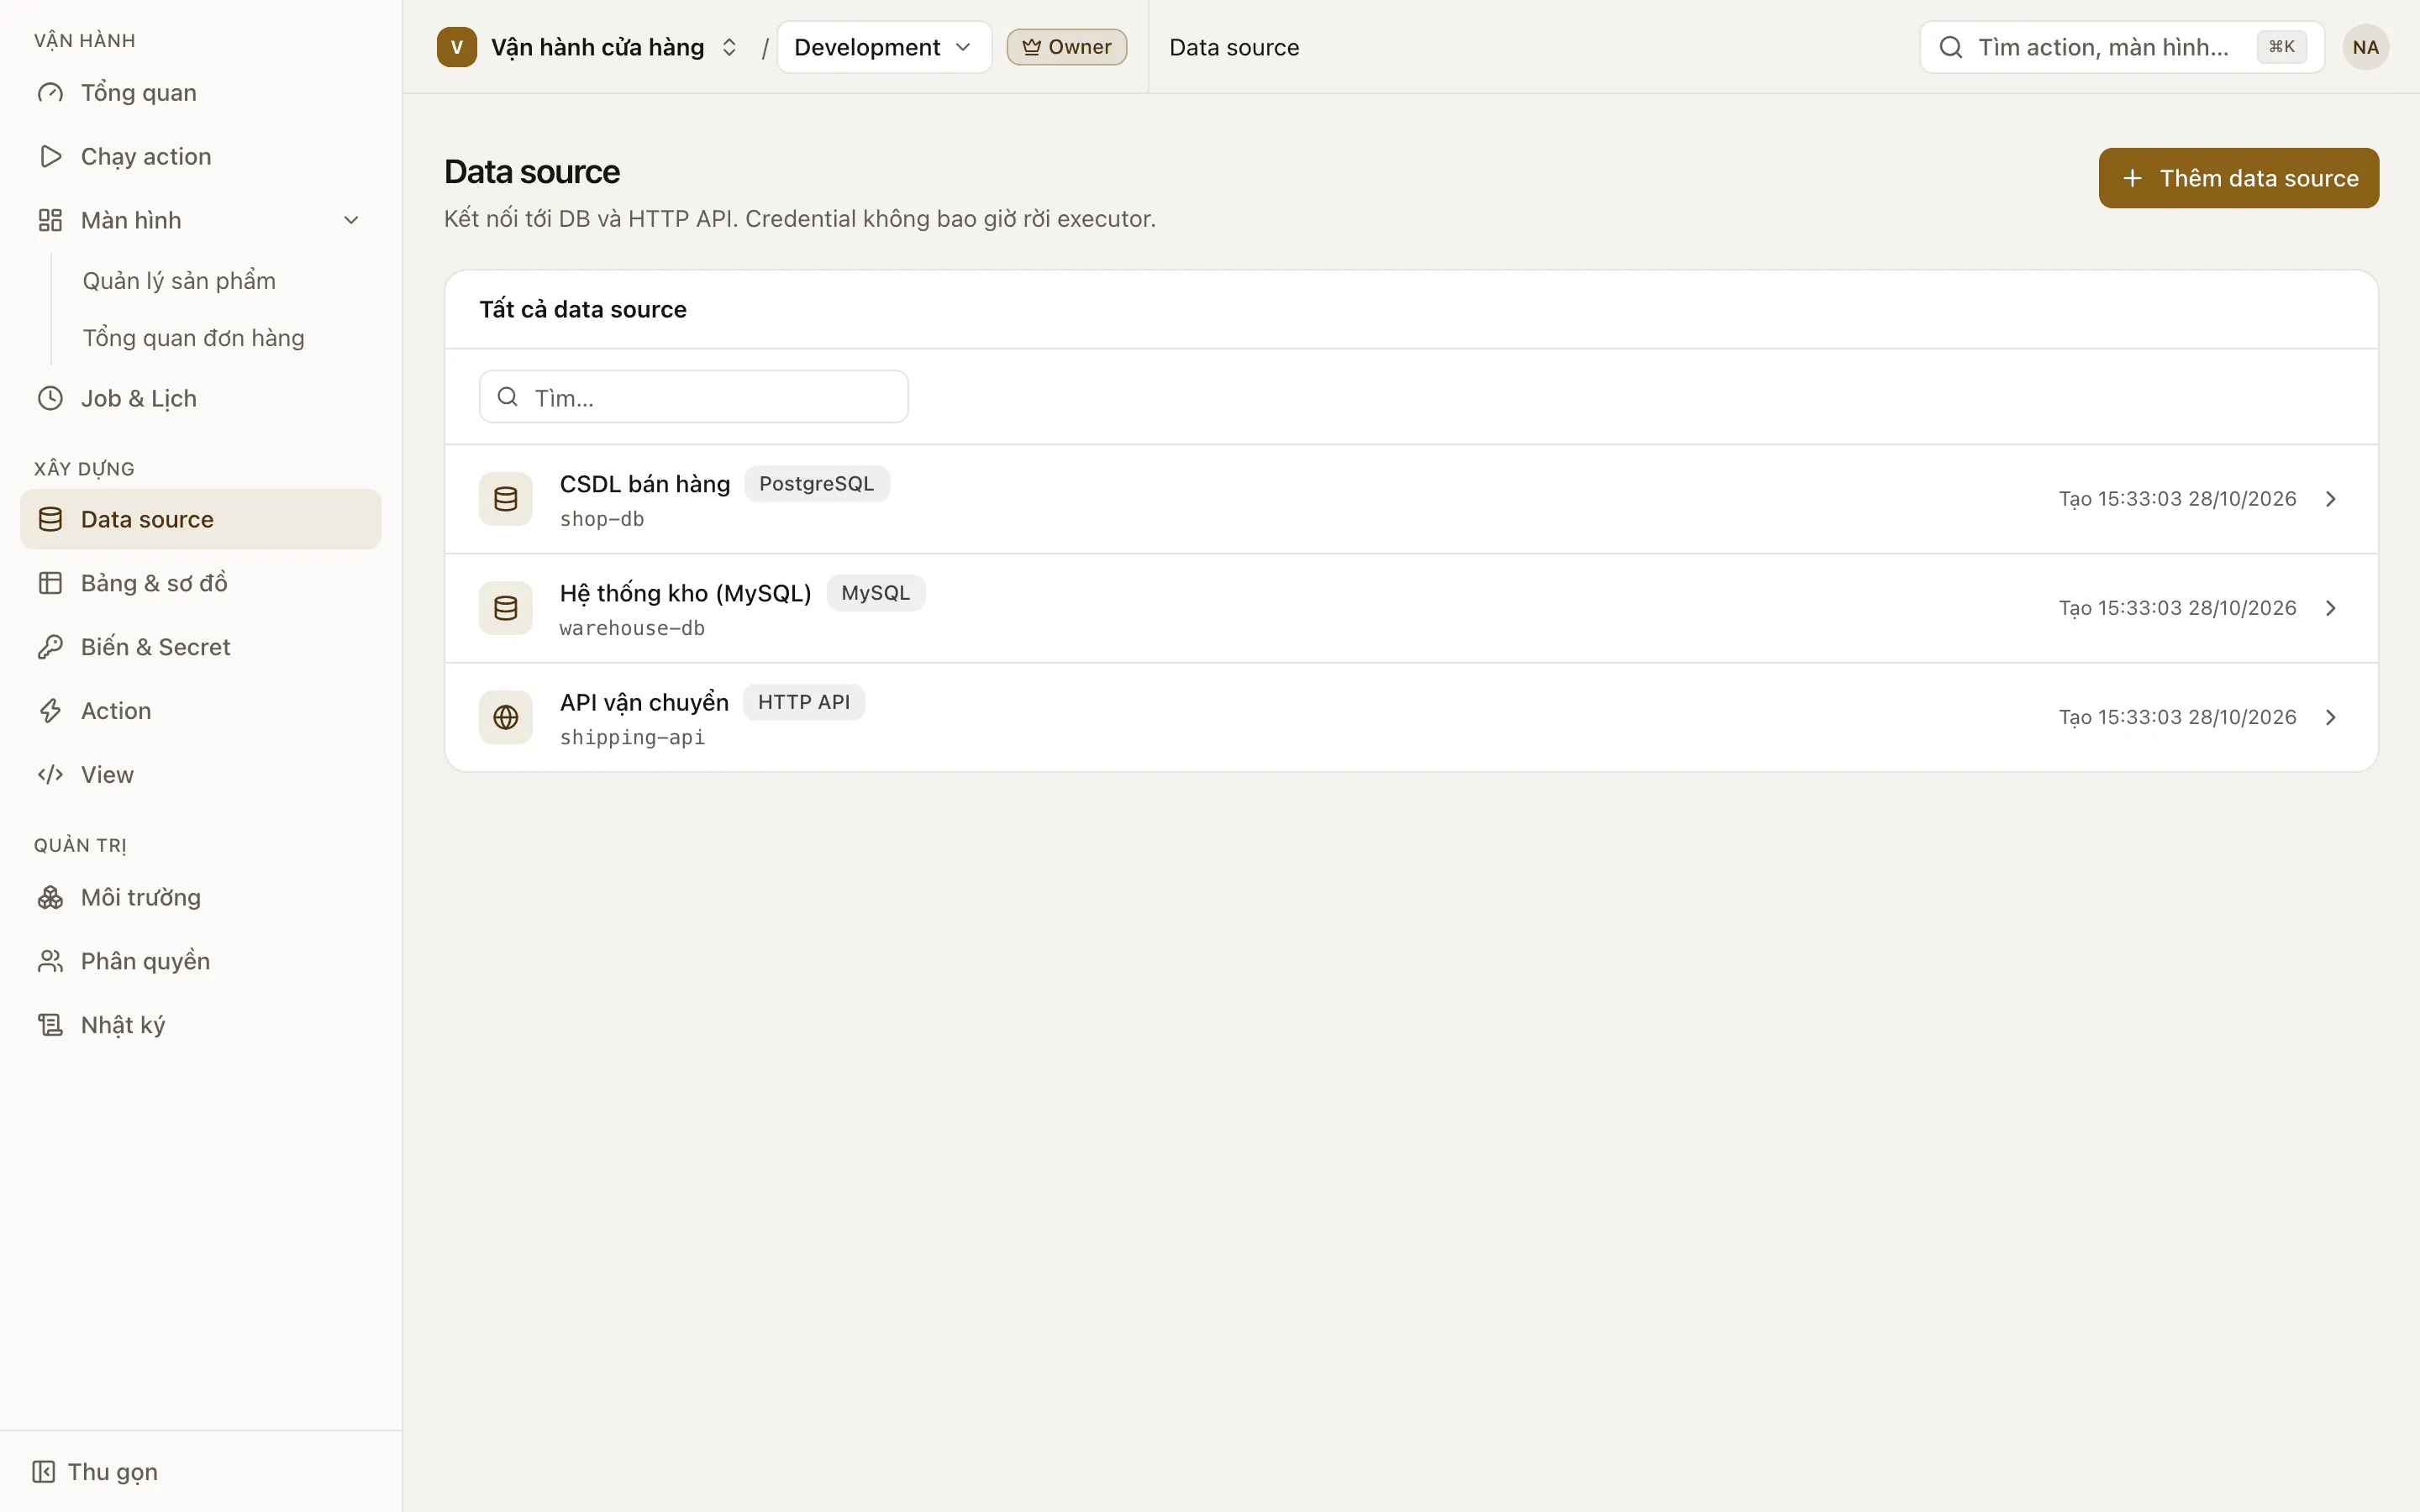Open Tổng quan gauge icon
Screen dimensions: 2420x1512
50,93
